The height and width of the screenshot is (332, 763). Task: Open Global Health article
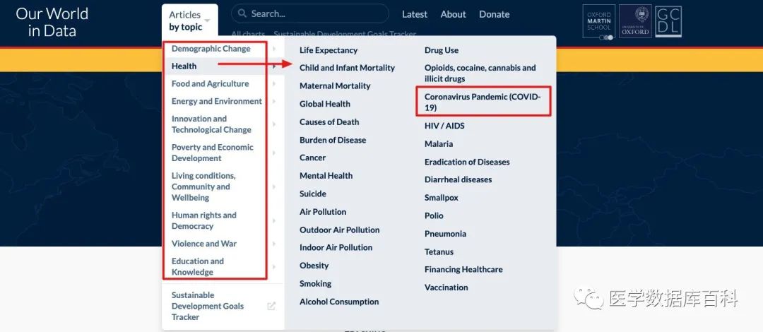tap(324, 104)
